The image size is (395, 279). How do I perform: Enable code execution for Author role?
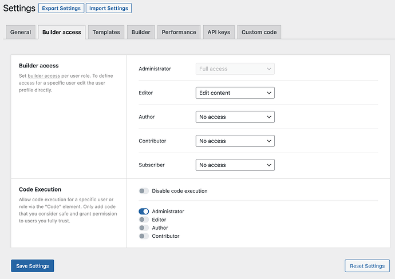coord(144,228)
